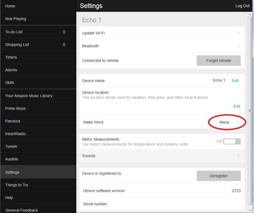The height and width of the screenshot is (213, 254).
Task: Open the Alarms page
Action: coord(11,70)
